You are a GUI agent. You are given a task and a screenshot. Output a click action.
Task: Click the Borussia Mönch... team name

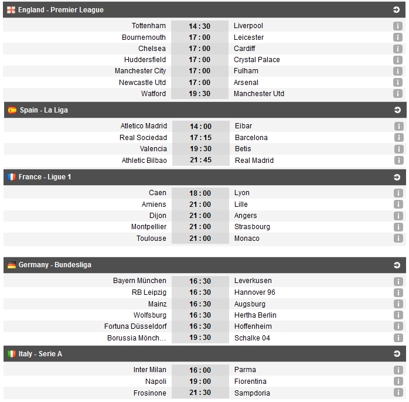137,338
